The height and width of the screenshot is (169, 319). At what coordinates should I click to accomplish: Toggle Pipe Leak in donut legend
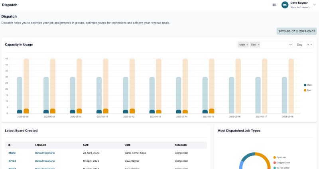[x=280, y=157]
